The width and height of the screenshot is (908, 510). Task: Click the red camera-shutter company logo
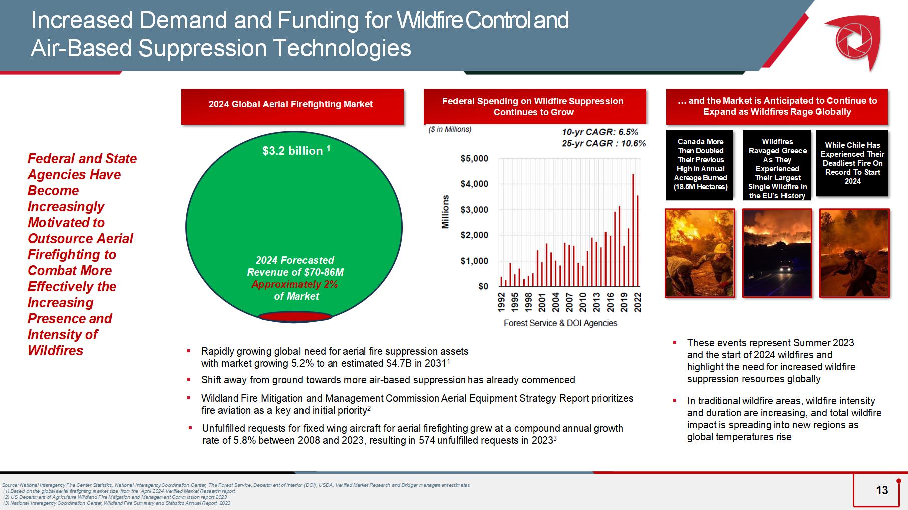coord(852,42)
